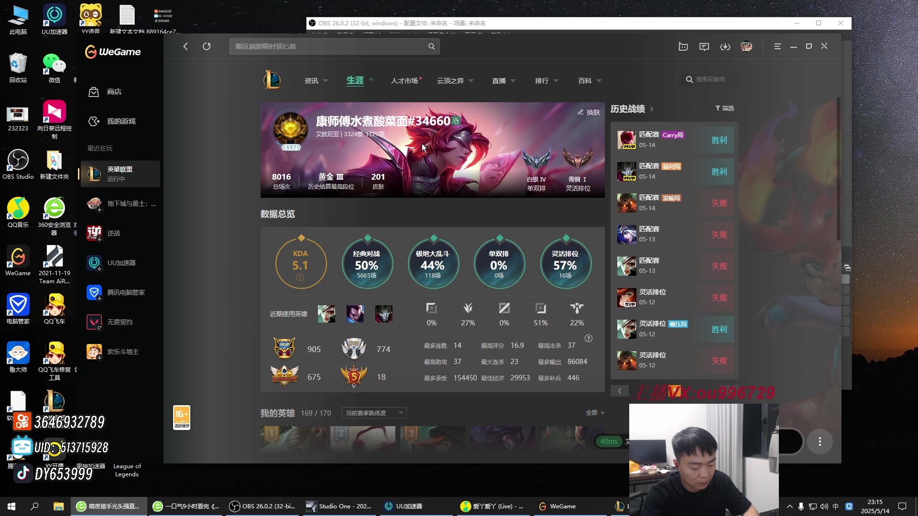918x516 pixels.
Task: Open WeGame messages icon
Action: pyautogui.click(x=704, y=46)
